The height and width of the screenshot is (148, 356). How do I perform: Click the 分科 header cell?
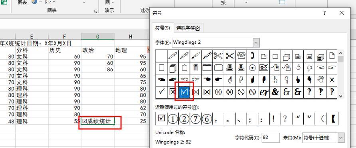click(x=32, y=50)
